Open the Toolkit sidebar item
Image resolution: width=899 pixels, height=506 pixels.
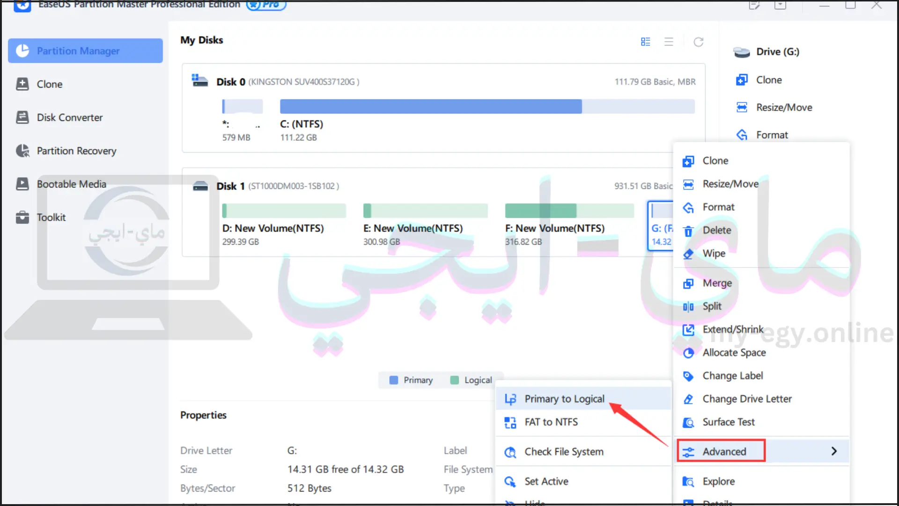pyautogui.click(x=51, y=217)
